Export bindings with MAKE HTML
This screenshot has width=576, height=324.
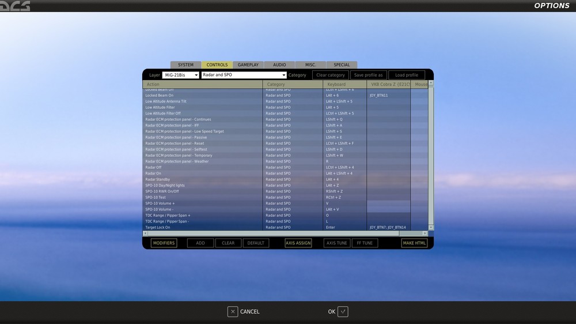[414, 243]
